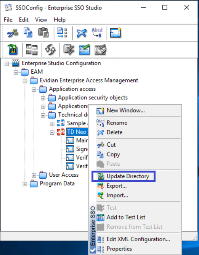Collapse the Technical definitions folder node
The height and width of the screenshot is (255, 199).
tap(43, 115)
